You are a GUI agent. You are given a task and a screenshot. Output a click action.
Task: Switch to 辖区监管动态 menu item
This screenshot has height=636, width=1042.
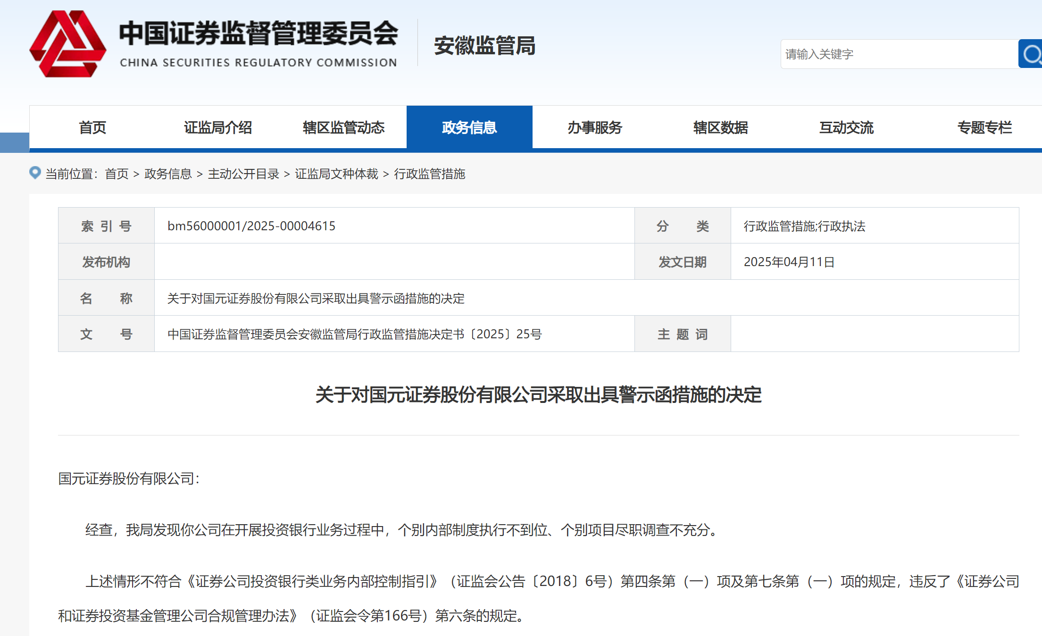[x=343, y=127]
